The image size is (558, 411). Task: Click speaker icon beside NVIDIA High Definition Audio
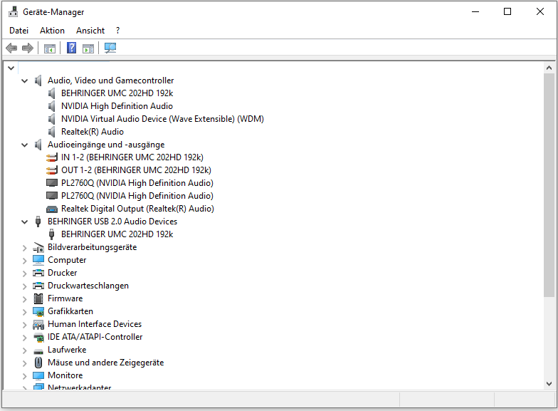51,106
